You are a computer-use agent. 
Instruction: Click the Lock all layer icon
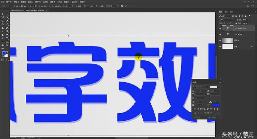click(x=236, y=23)
